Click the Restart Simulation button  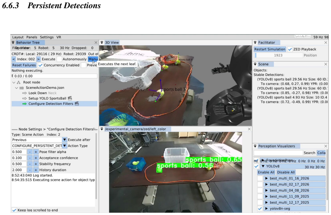pos(270,49)
